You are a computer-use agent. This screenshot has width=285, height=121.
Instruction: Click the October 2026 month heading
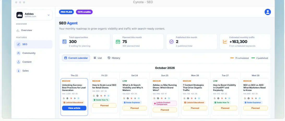pyautogui.click(x=165, y=68)
